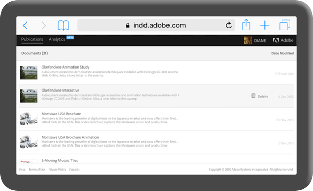This screenshot has width=313, height=191.
Task: Open a new tab with plus icon
Action: point(265,26)
